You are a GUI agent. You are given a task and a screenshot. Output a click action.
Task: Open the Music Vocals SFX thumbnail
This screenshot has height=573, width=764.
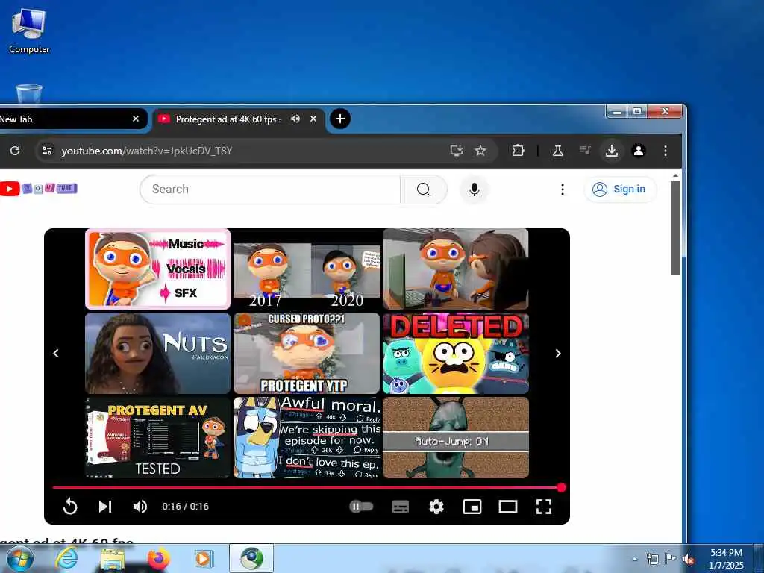coord(158,269)
